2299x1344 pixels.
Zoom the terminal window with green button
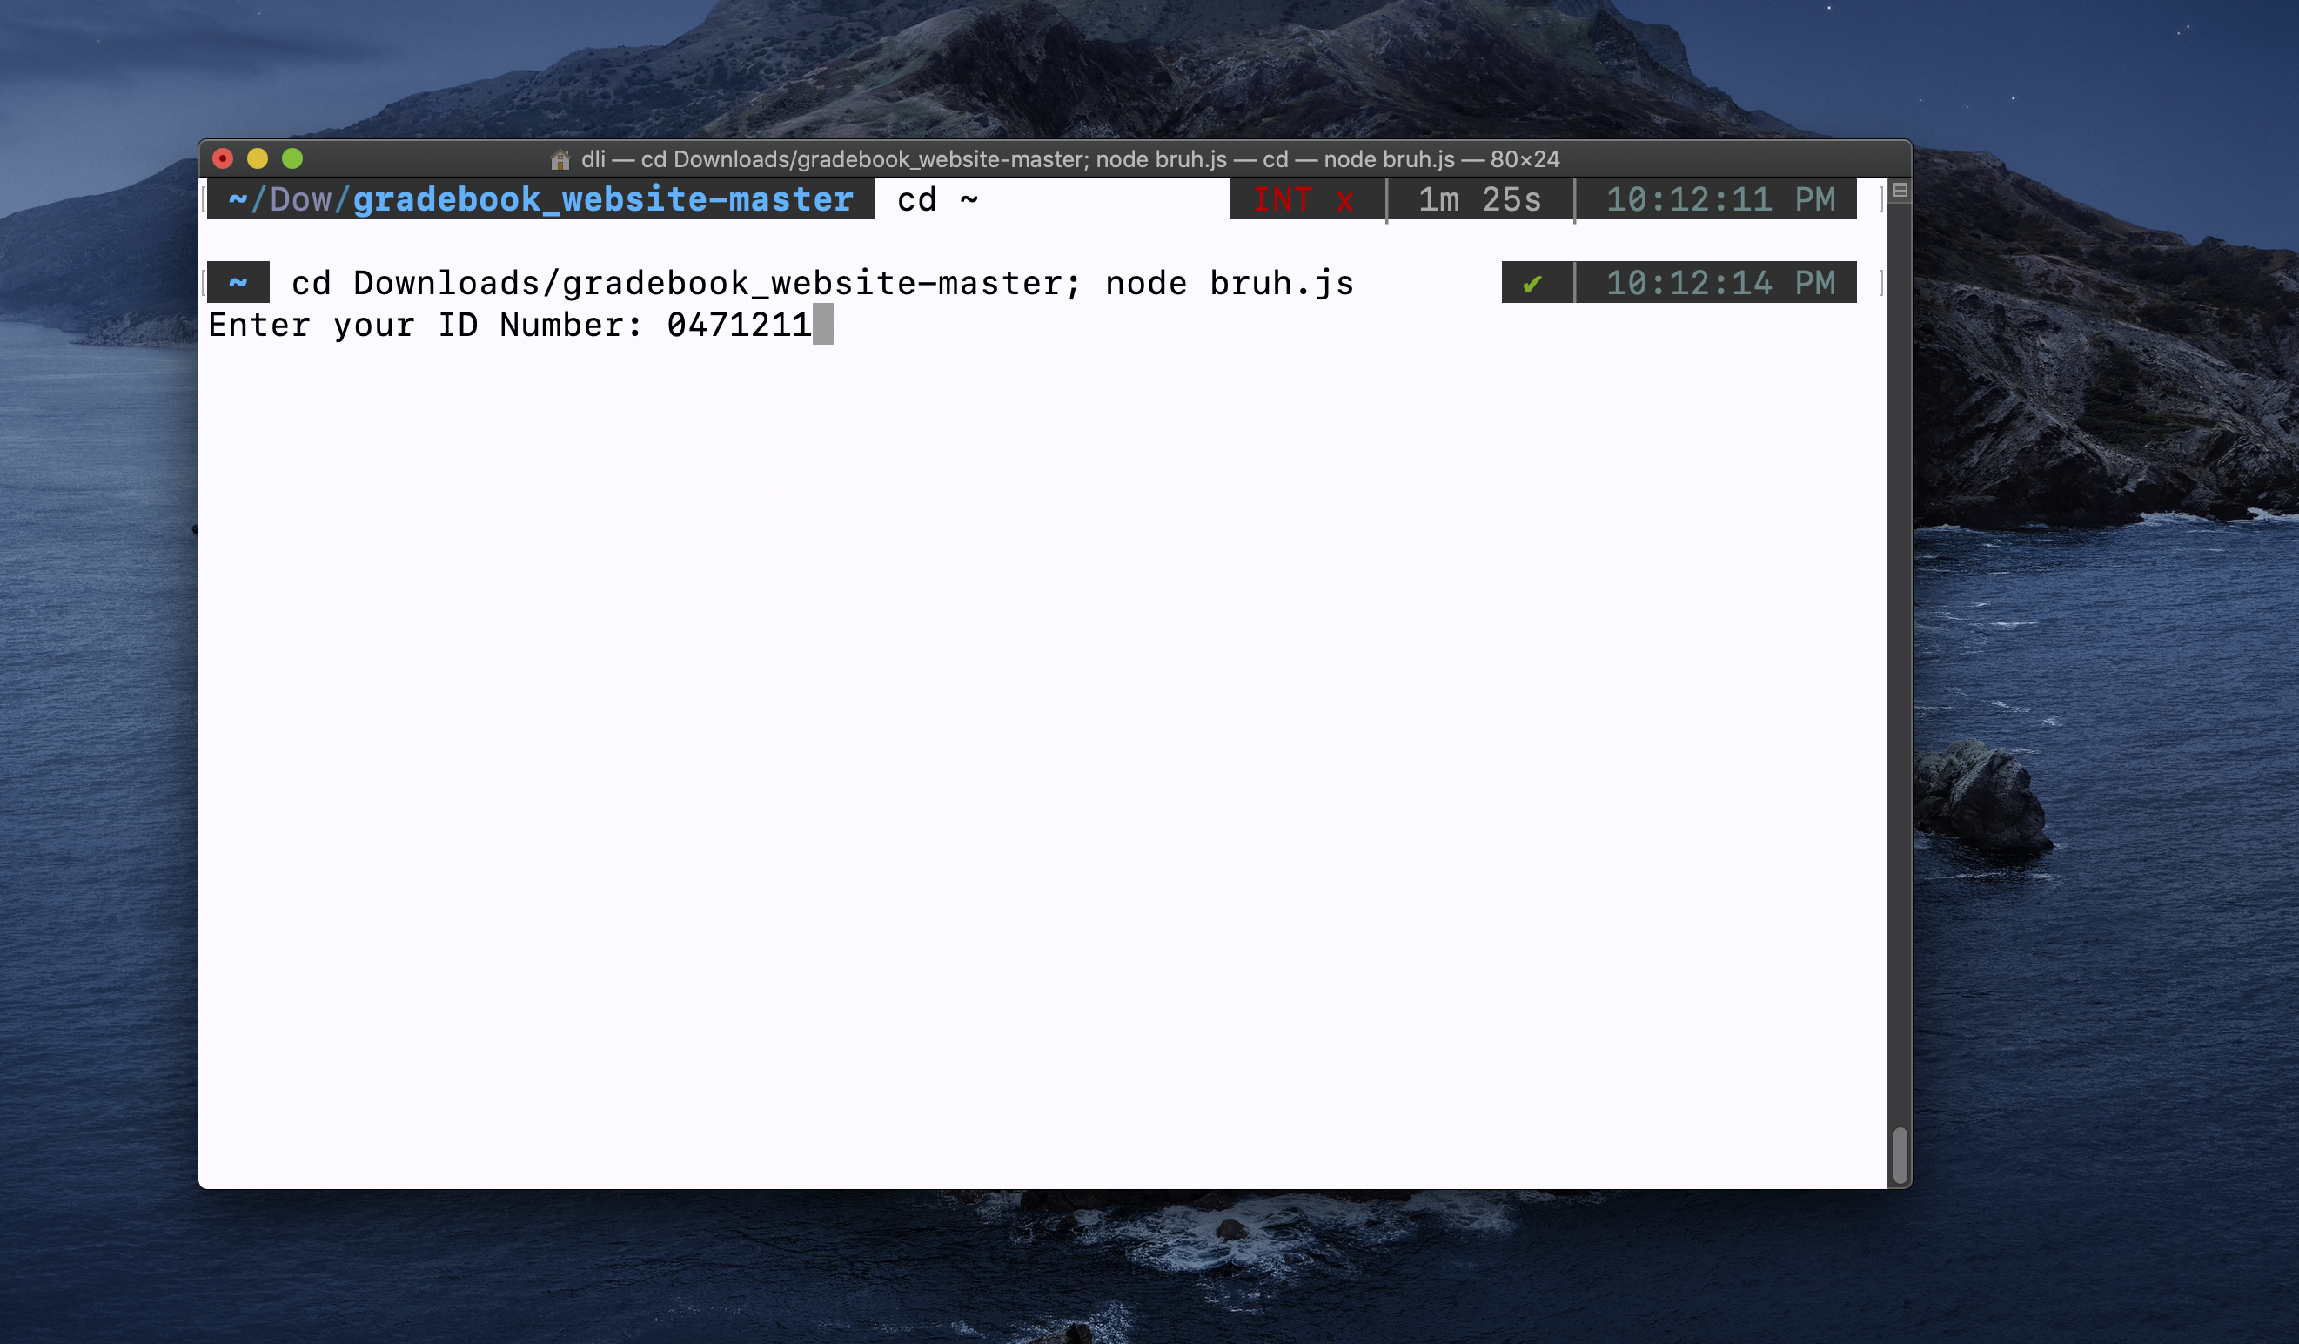(x=292, y=158)
